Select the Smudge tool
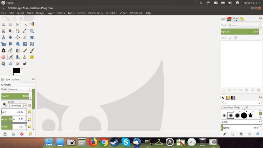The width and height of the screenshot is (263, 148). pyautogui.click(x=18, y=63)
